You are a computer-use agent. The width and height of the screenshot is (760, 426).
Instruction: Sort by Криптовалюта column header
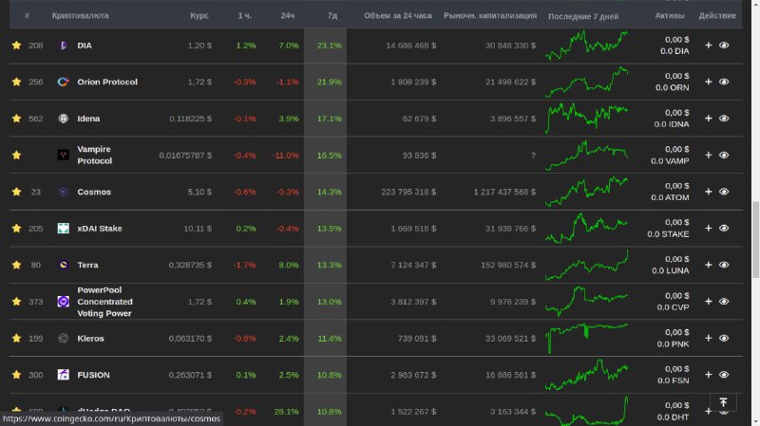(80, 15)
